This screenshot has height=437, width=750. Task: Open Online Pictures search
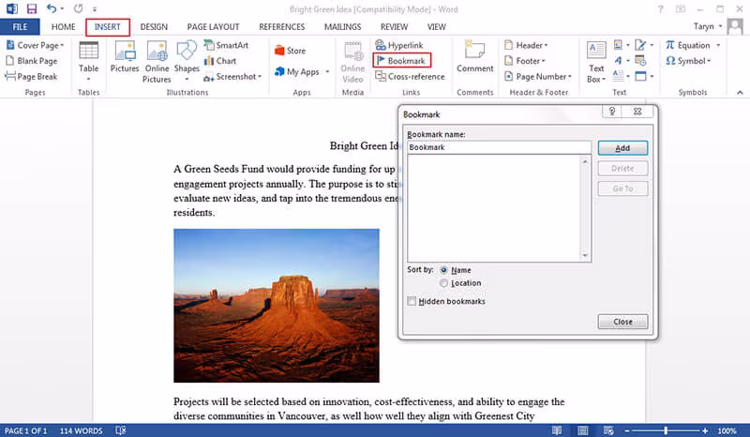[x=157, y=61]
